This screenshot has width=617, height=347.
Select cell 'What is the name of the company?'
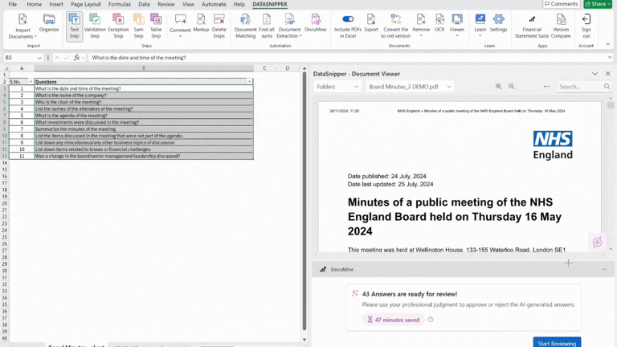point(144,96)
